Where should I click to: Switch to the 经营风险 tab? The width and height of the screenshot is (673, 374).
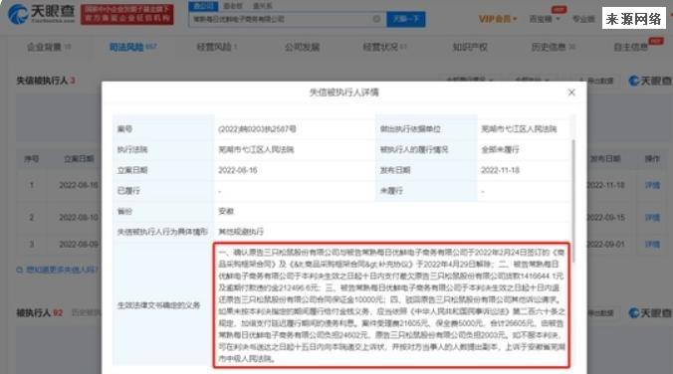click(217, 47)
